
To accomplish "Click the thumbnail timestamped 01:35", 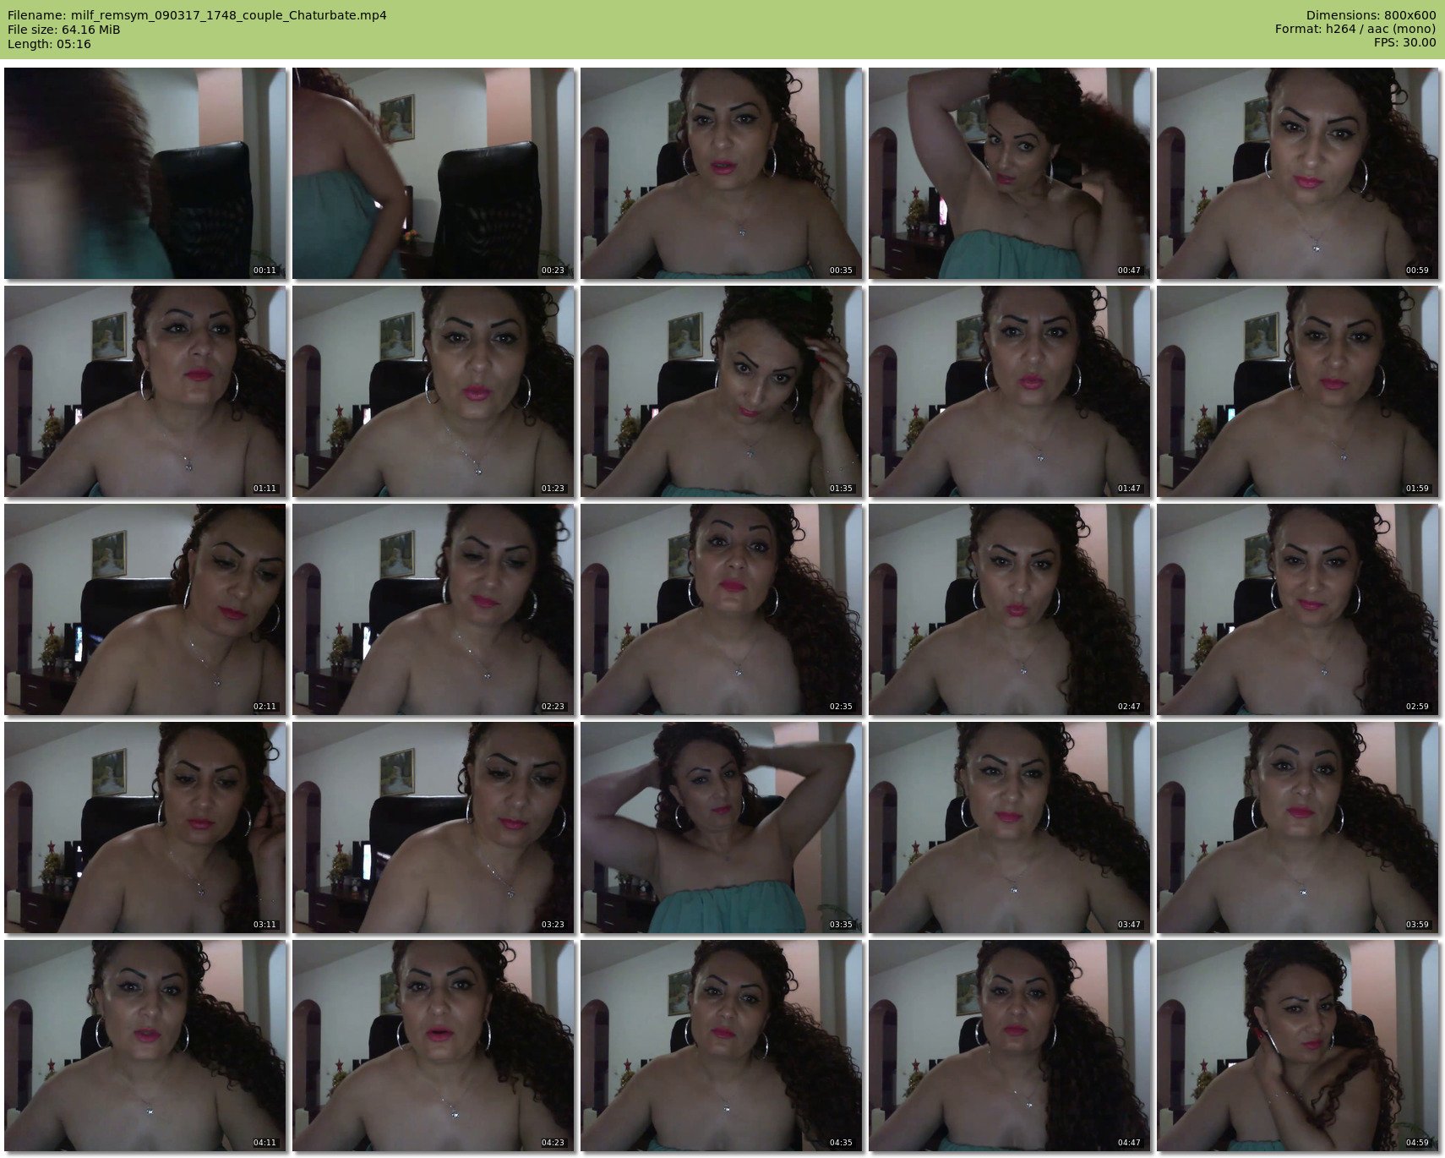I will coord(722,391).
